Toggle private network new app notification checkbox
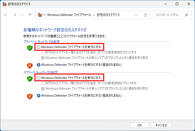 (x=43, y=58)
